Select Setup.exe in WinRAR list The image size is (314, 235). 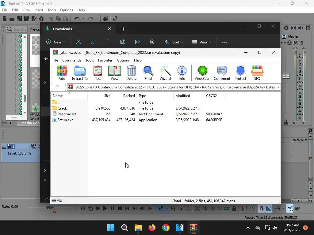[138, 120]
